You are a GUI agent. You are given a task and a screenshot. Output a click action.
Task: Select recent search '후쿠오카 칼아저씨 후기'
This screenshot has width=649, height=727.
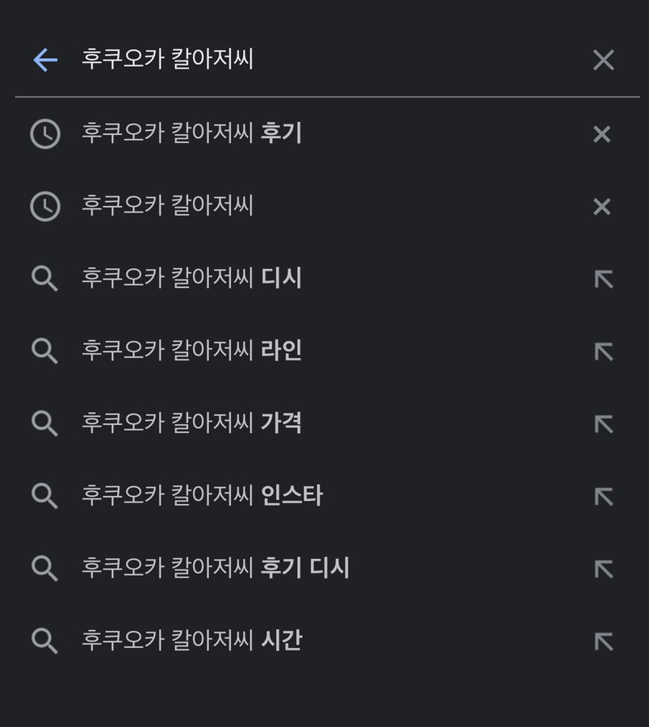[191, 133]
